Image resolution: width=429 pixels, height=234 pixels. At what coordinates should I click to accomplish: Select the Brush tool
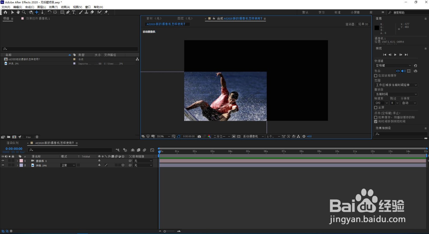(81, 12)
